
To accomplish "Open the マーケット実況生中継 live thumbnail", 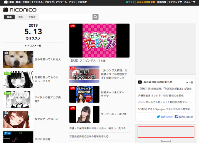I will (84, 94).
